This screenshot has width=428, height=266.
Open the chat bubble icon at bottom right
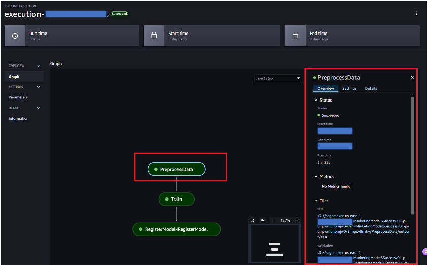point(425,252)
